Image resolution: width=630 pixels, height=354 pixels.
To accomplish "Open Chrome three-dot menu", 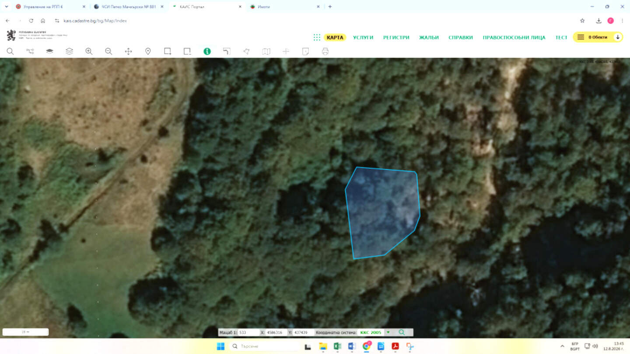I will coord(622,21).
